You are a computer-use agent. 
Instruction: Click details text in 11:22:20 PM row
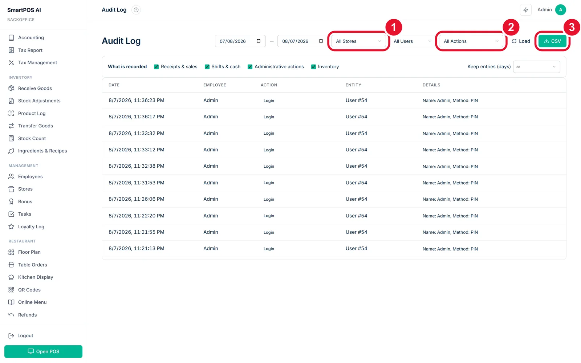[x=450, y=216]
